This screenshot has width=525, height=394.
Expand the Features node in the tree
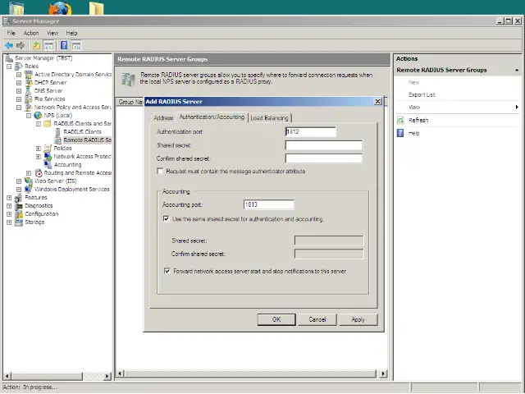9,197
